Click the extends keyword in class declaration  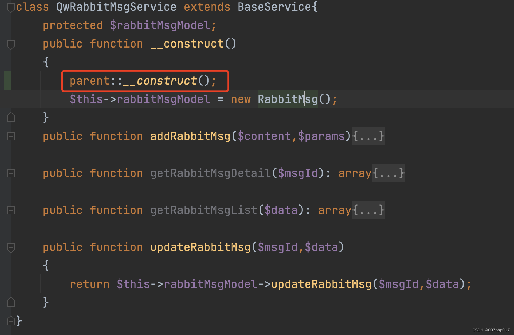point(207,7)
